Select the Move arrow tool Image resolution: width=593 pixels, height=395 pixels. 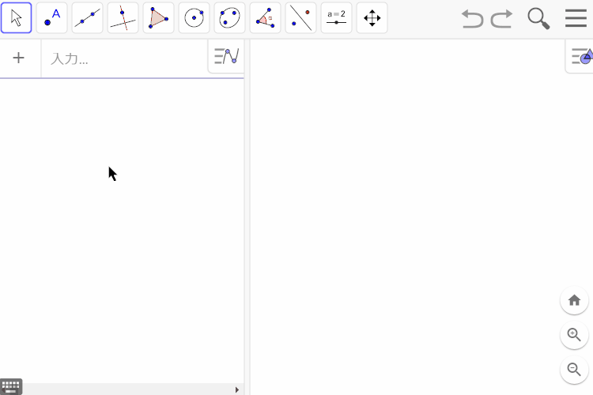click(x=17, y=17)
